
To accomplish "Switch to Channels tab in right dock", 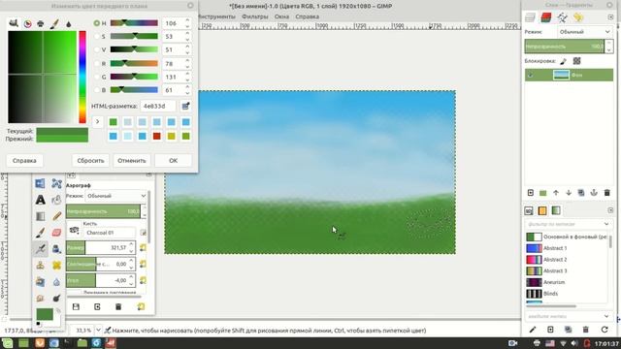I will pyautogui.click(x=546, y=17).
